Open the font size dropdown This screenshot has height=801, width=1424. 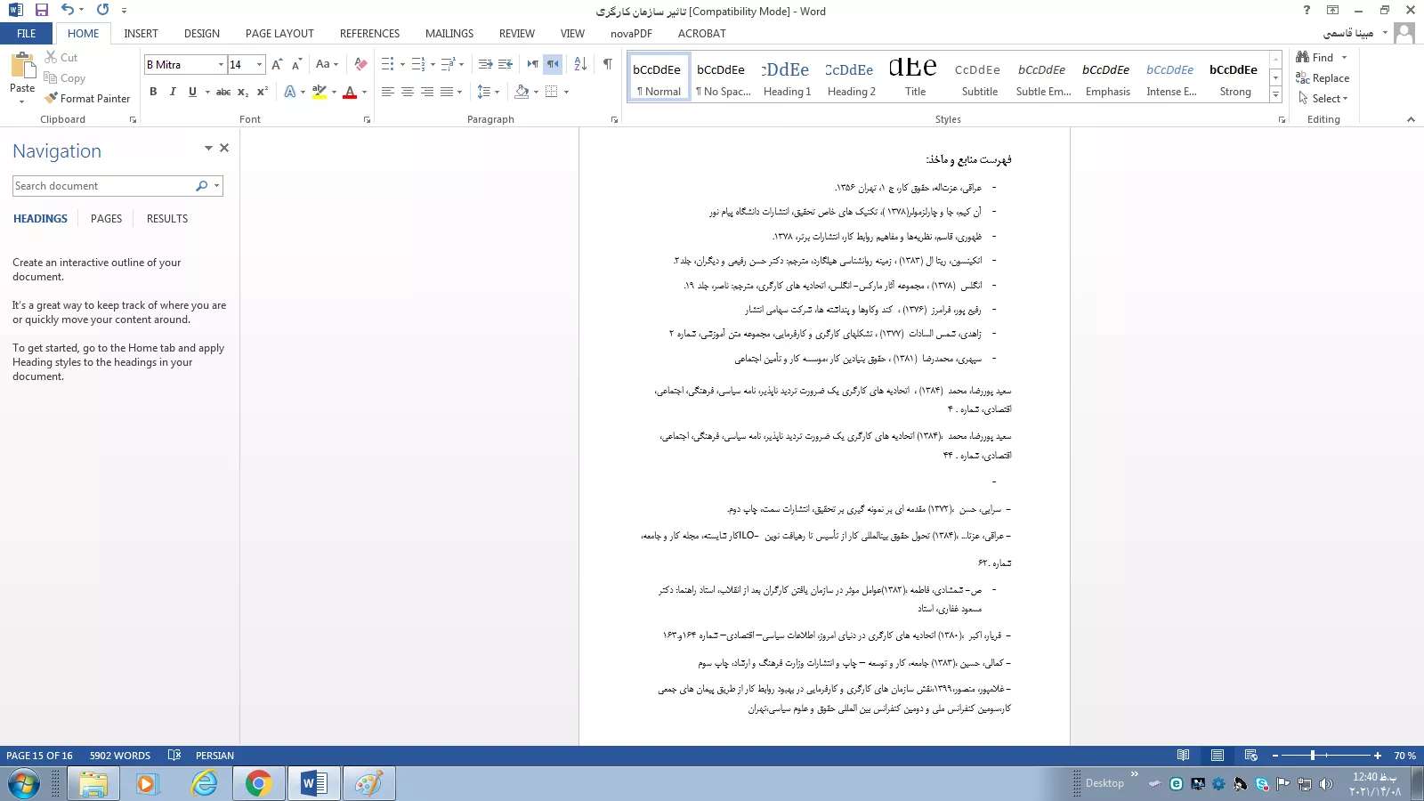pyautogui.click(x=259, y=64)
